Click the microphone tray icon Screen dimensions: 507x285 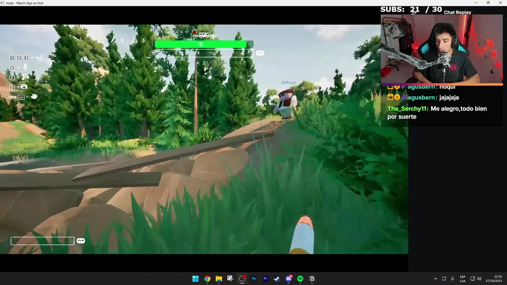(453, 279)
